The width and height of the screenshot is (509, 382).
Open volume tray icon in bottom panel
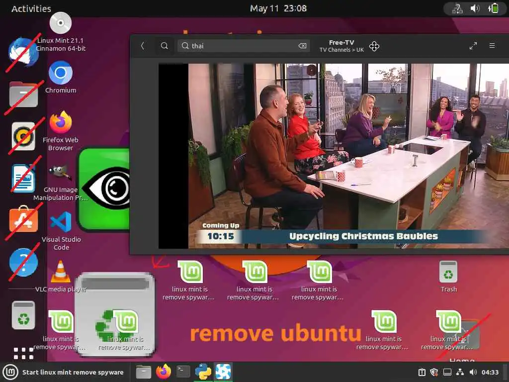473,372
